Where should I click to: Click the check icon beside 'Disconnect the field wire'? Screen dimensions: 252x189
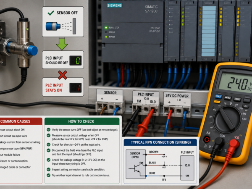49,150
